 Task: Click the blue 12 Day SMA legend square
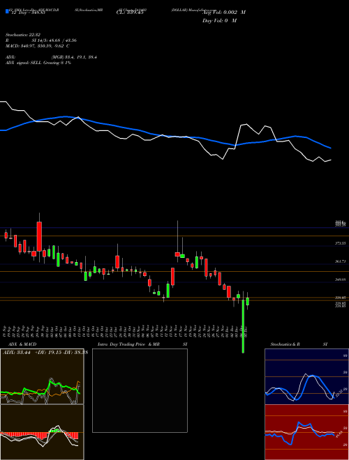(x=8, y=11)
